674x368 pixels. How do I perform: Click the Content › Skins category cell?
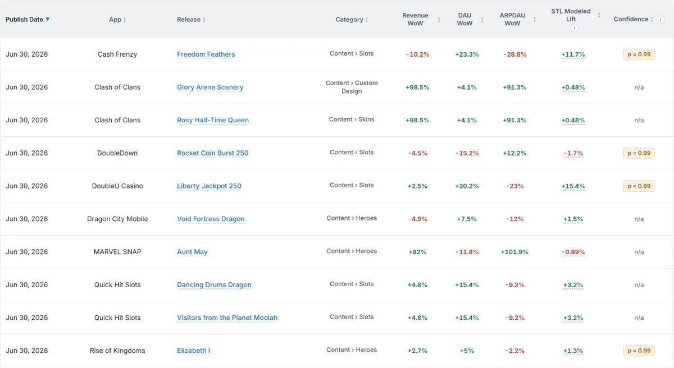coord(352,119)
